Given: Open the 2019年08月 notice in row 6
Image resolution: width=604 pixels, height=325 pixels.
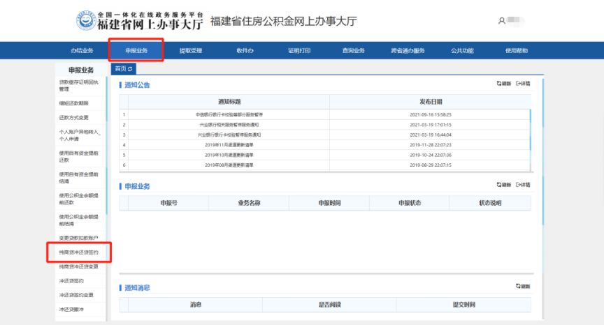Looking at the screenshot, I should (x=229, y=165).
